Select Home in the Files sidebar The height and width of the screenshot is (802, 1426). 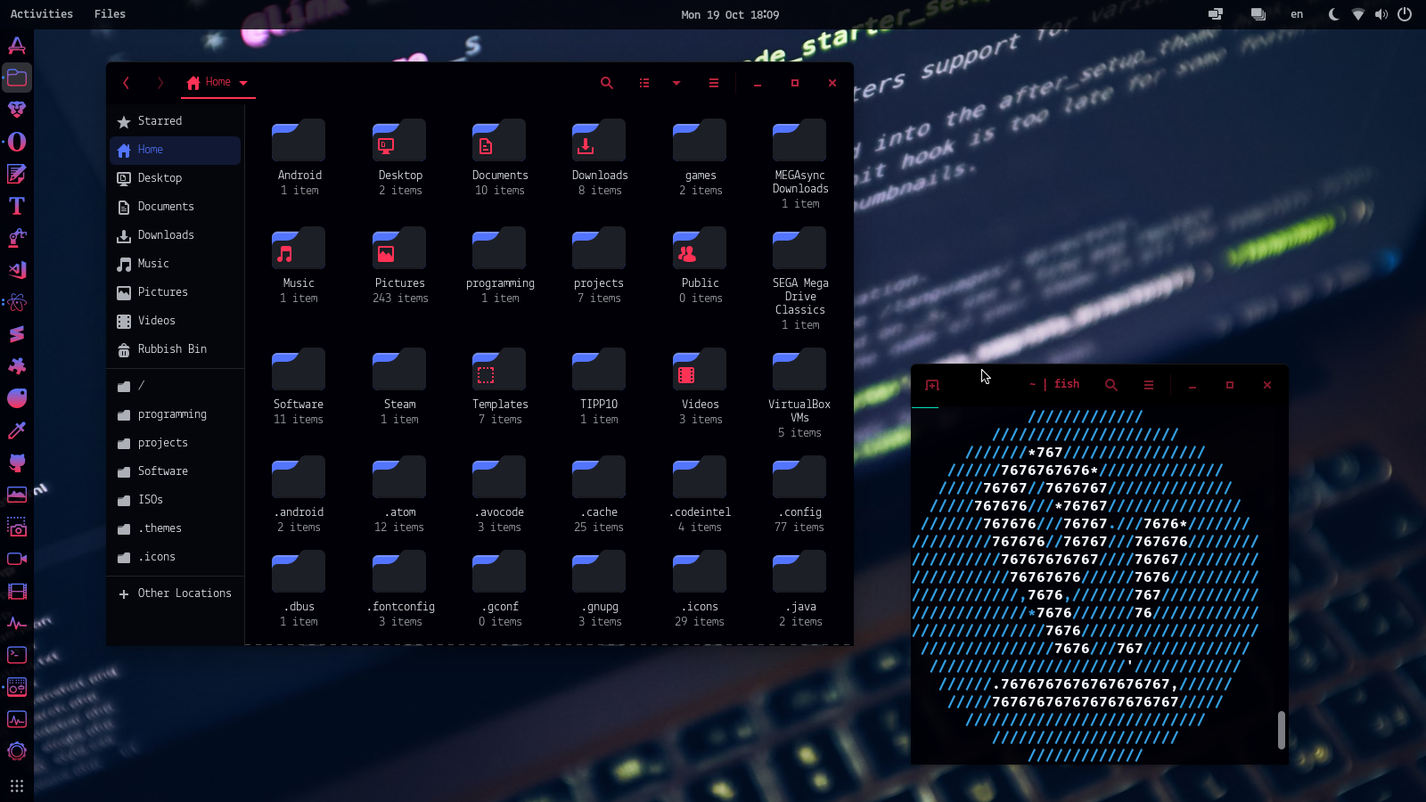pyautogui.click(x=176, y=150)
